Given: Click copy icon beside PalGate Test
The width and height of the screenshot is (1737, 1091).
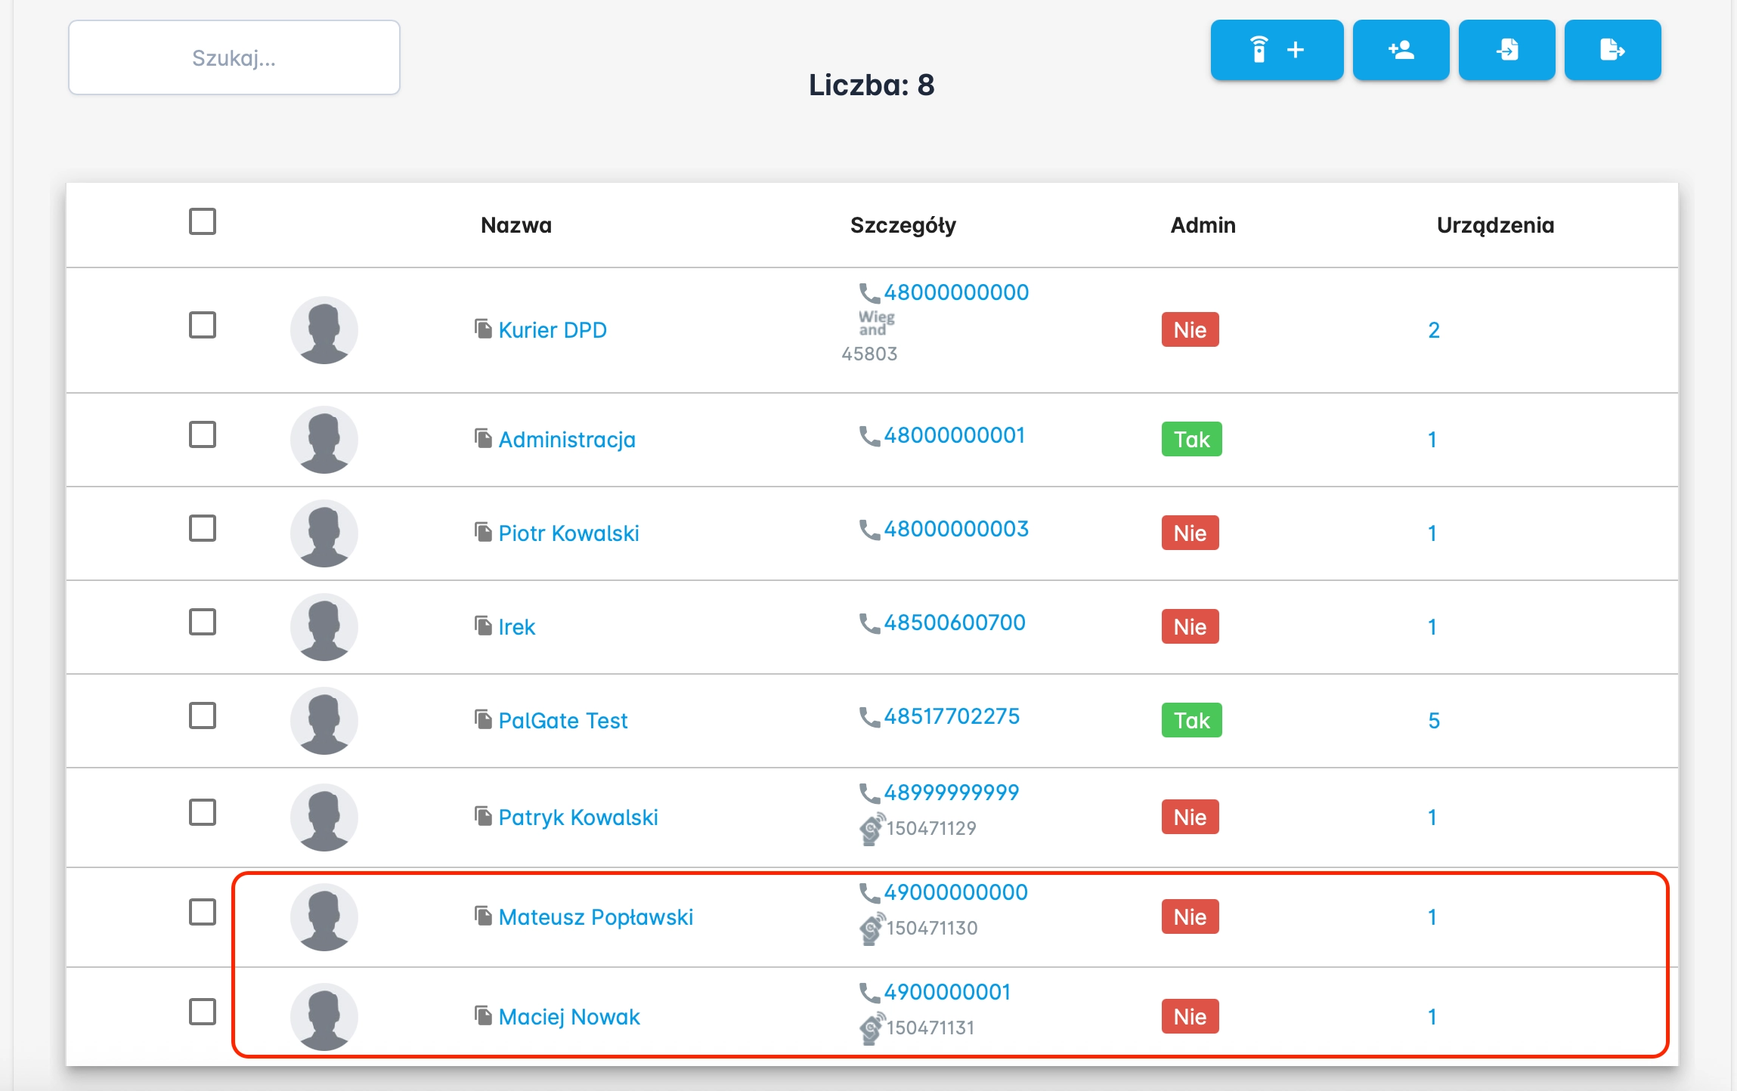Looking at the screenshot, I should (484, 719).
